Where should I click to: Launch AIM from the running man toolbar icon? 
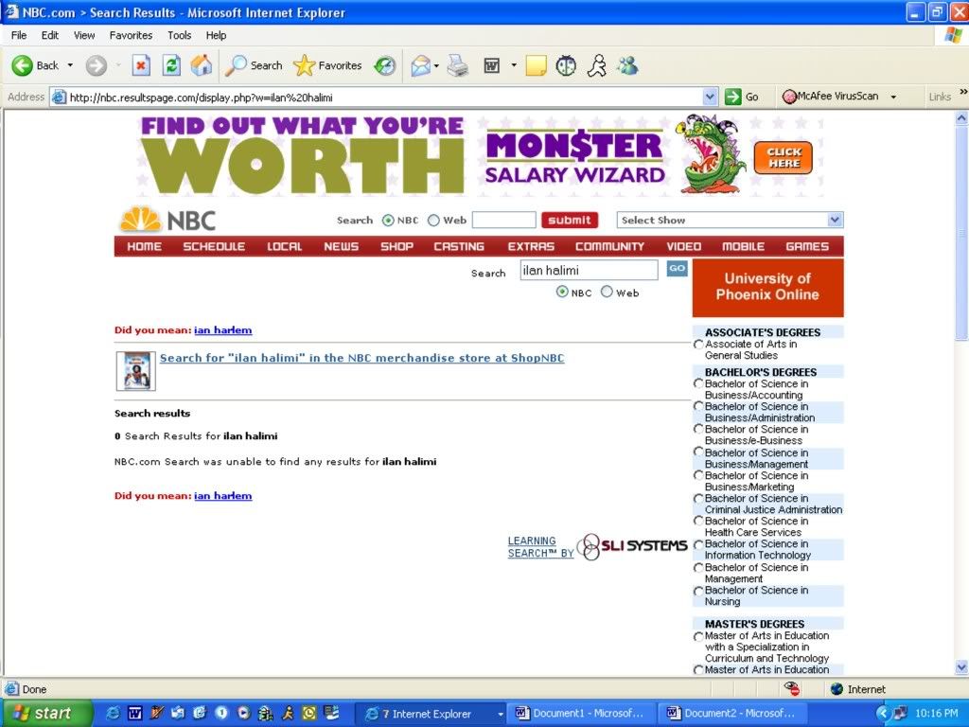(596, 65)
